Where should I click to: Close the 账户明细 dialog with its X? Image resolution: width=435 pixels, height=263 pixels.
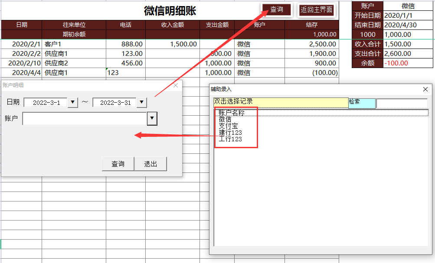coord(175,85)
